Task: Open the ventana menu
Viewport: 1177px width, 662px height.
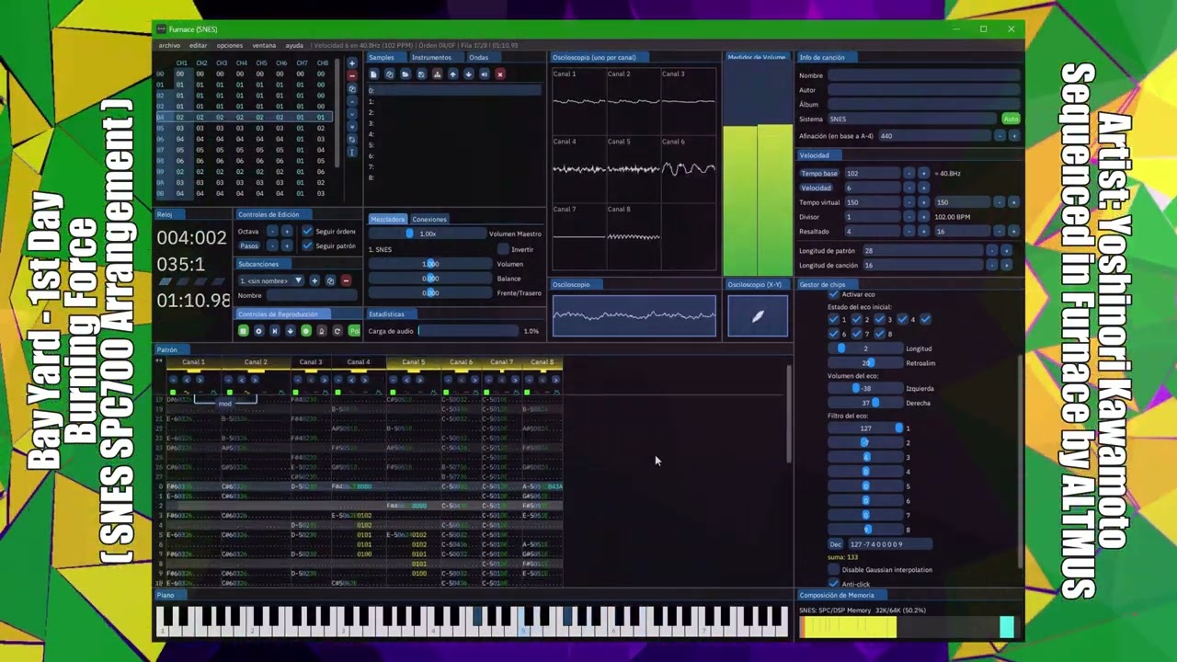Action: (x=264, y=45)
